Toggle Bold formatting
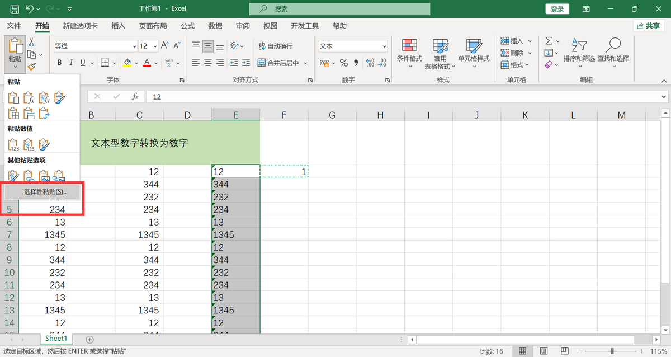The width and height of the screenshot is (671, 357). point(58,63)
